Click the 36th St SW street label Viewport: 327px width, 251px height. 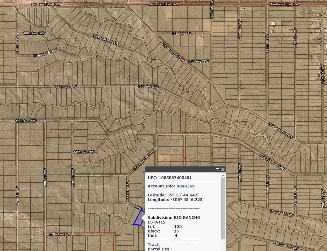coord(45,178)
